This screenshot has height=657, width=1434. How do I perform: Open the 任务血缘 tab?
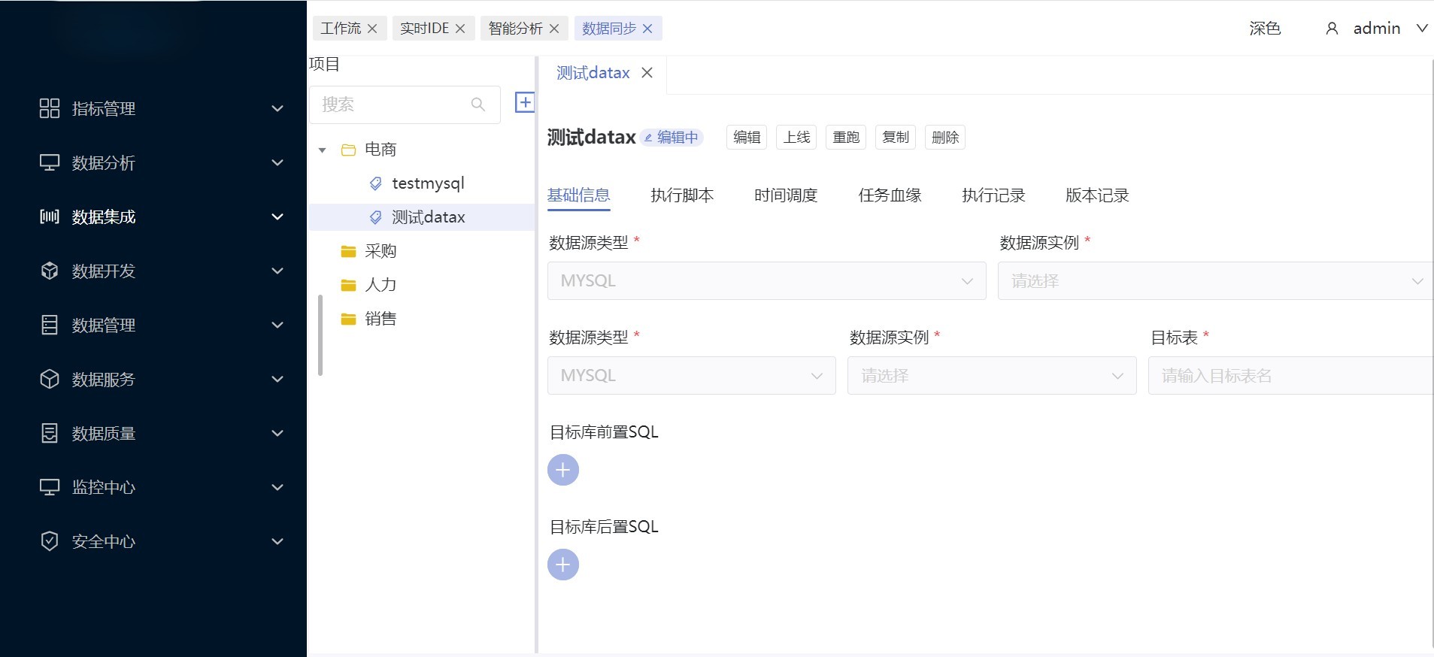(890, 195)
